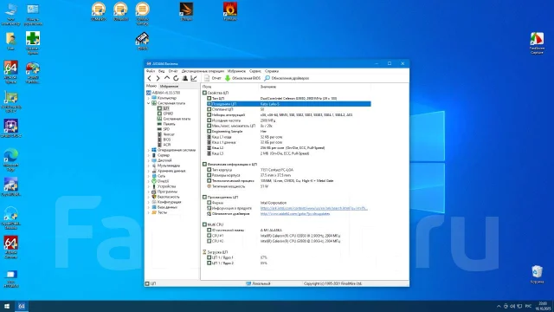Screen dimensions: 554x312
Task: Open the user manage icon in toolbar
Action: (x=184, y=78)
